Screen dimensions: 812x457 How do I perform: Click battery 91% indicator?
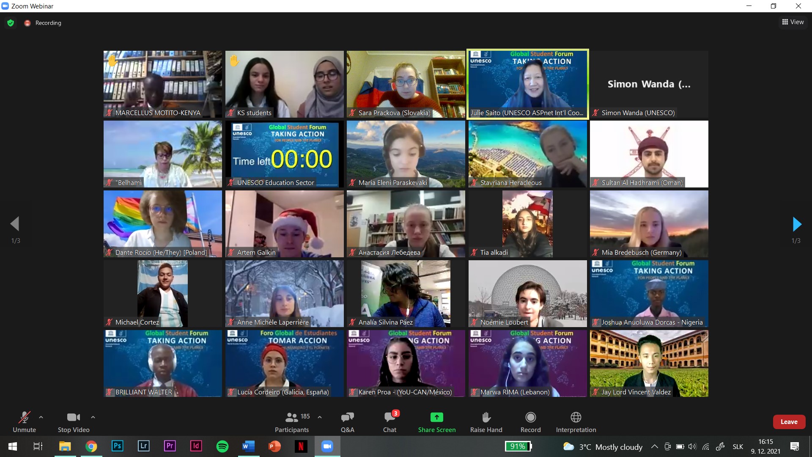pos(518,446)
